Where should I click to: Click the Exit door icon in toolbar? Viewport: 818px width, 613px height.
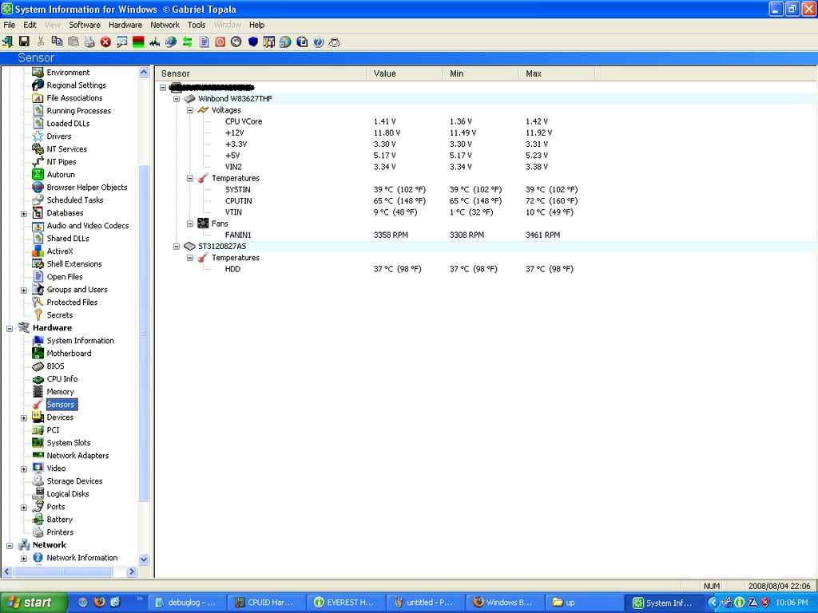pos(7,42)
